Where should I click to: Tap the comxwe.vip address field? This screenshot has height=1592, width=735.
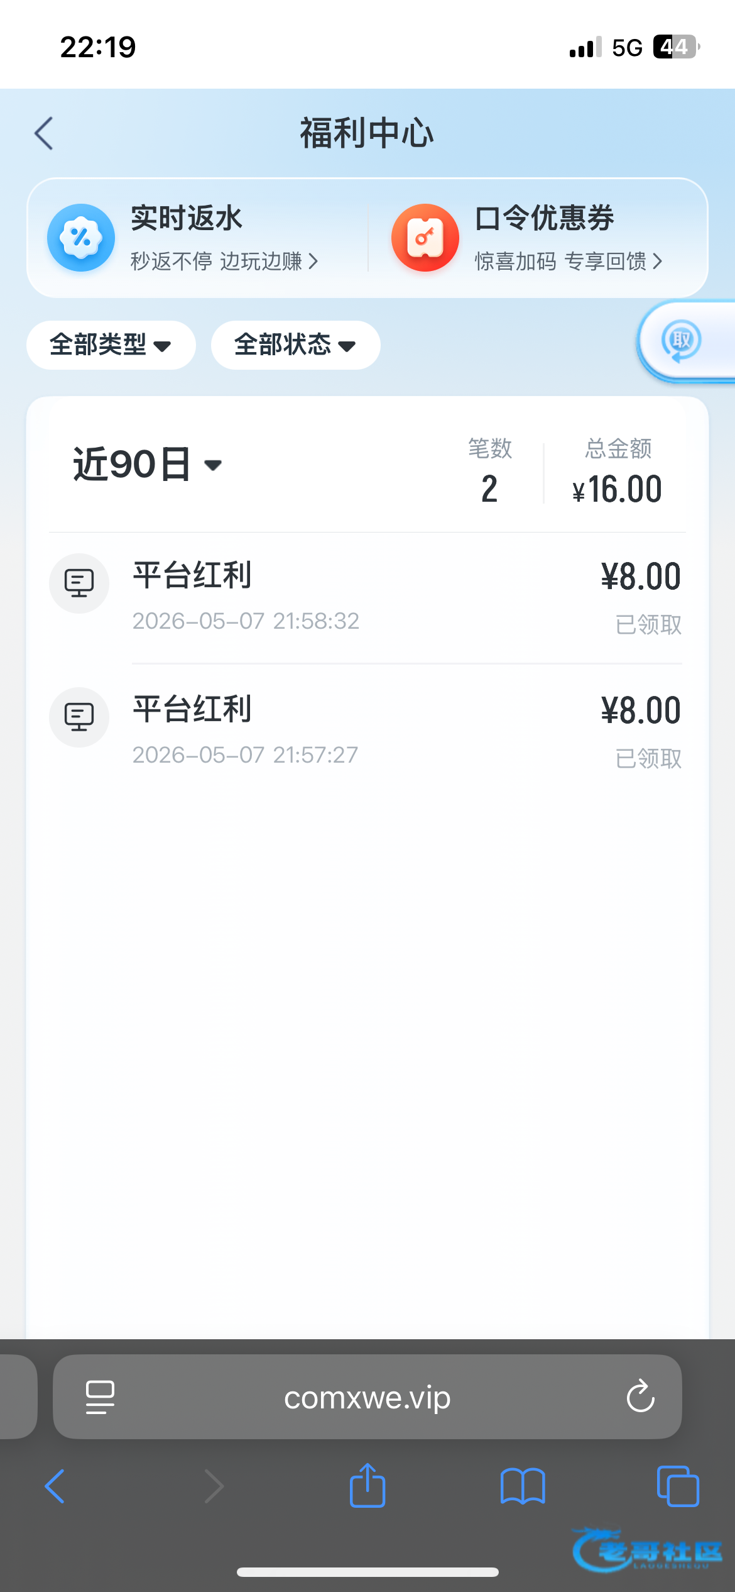pos(367,1396)
